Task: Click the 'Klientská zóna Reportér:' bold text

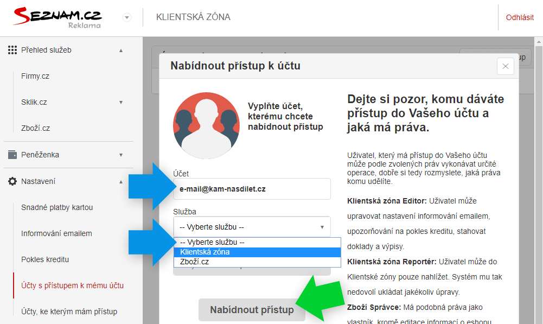Action: (x=392, y=262)
